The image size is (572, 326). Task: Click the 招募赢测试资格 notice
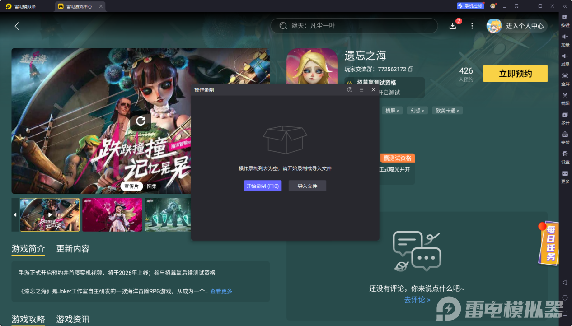384,87
